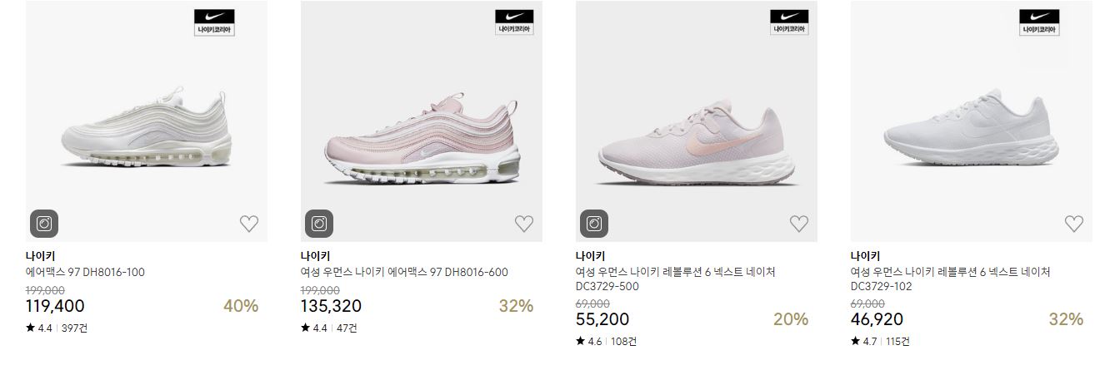1095x370 pixels.
Task: Click heart icon on white Revolution 6 DC3729-102
Action: (1073, 223)
